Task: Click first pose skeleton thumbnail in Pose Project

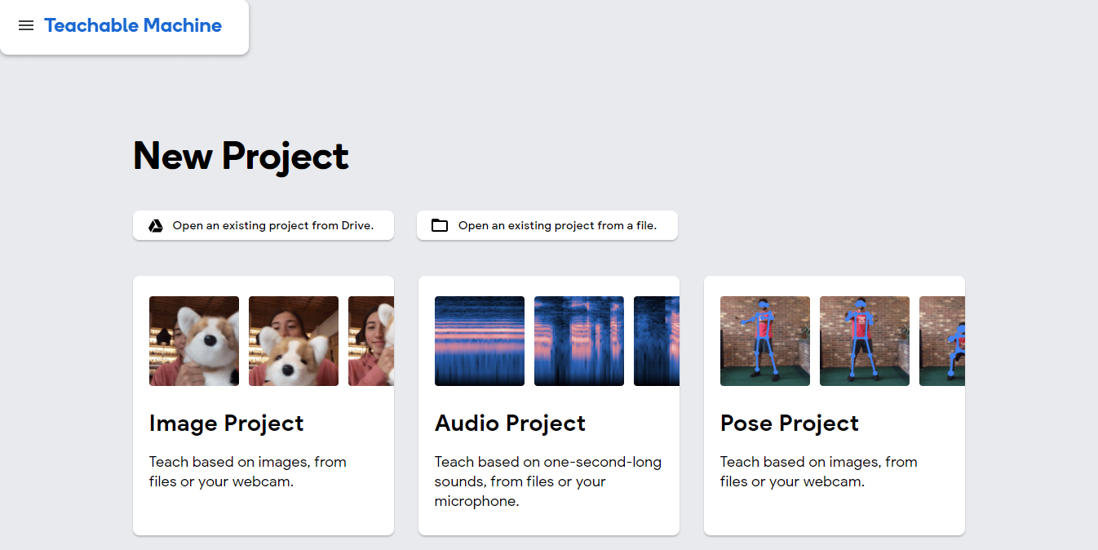Action: (x=765, y=341)
